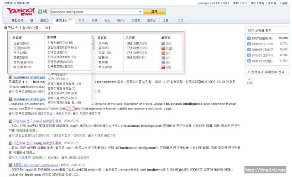Click rank 3 badge in top fund list

[x=249, y=50]
